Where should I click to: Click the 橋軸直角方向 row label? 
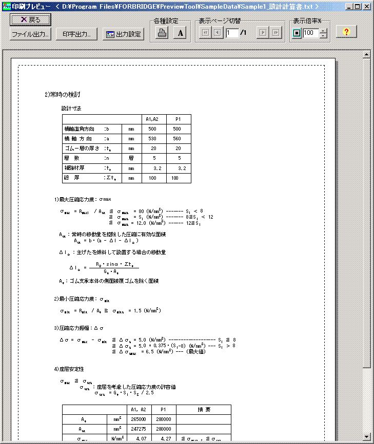79,129
